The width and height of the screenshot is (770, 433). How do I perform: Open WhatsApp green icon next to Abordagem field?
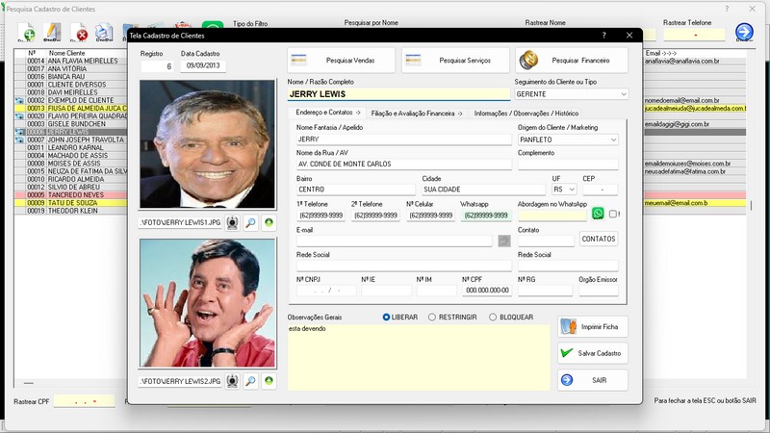click(x=598, y=214)
